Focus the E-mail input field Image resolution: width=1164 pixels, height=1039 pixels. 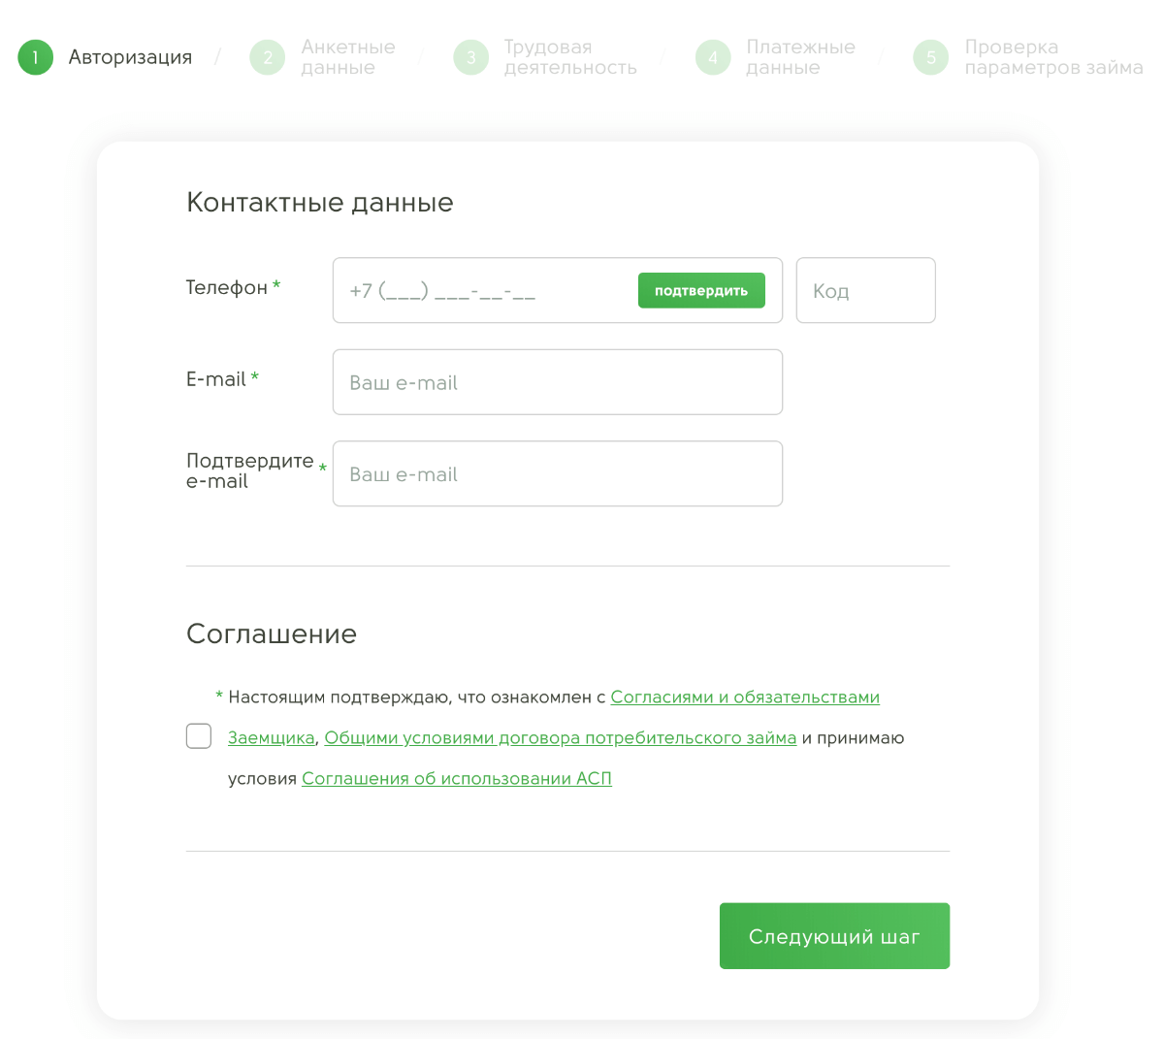557,382
